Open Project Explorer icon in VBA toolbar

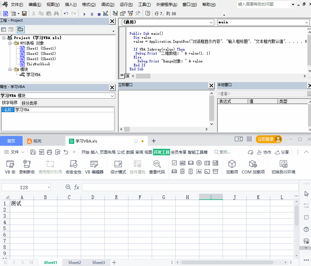(115, 13)
